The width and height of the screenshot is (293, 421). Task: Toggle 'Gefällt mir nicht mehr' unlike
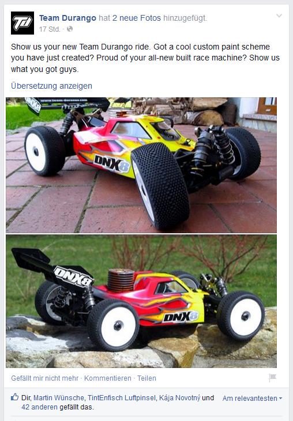coord(44,378)
